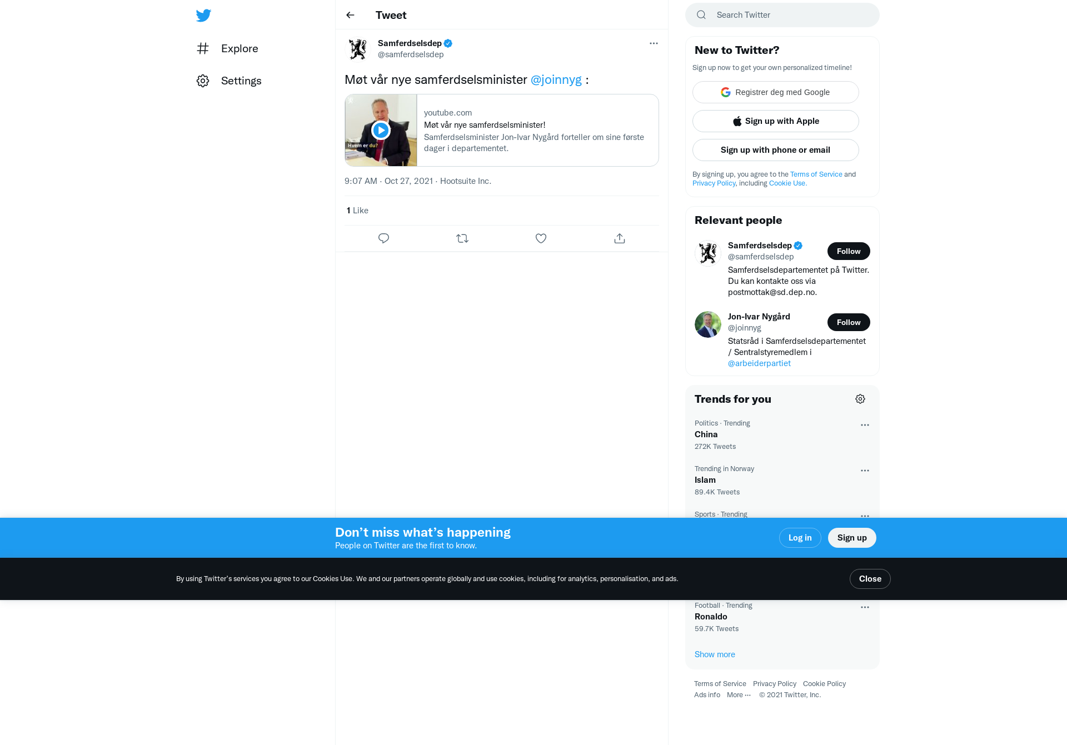Image resolution: width=1067 pixels, height=745 pixels.
Task: Open Trends settings gear icon
Action: click(860, 399)
